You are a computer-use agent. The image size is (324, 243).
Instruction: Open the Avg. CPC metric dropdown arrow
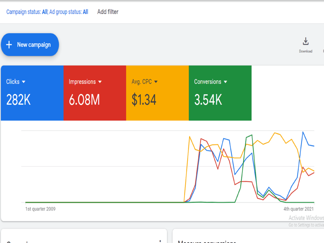[x=156, y=82]
